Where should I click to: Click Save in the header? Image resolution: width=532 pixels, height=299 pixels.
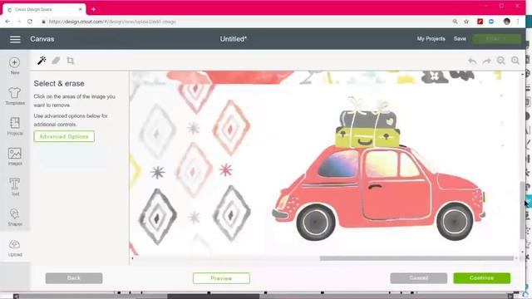tap(460, 39)
